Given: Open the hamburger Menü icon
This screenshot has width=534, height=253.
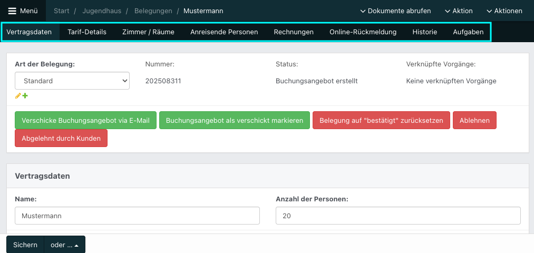Looking at the screenshot, I should [12, 11].
